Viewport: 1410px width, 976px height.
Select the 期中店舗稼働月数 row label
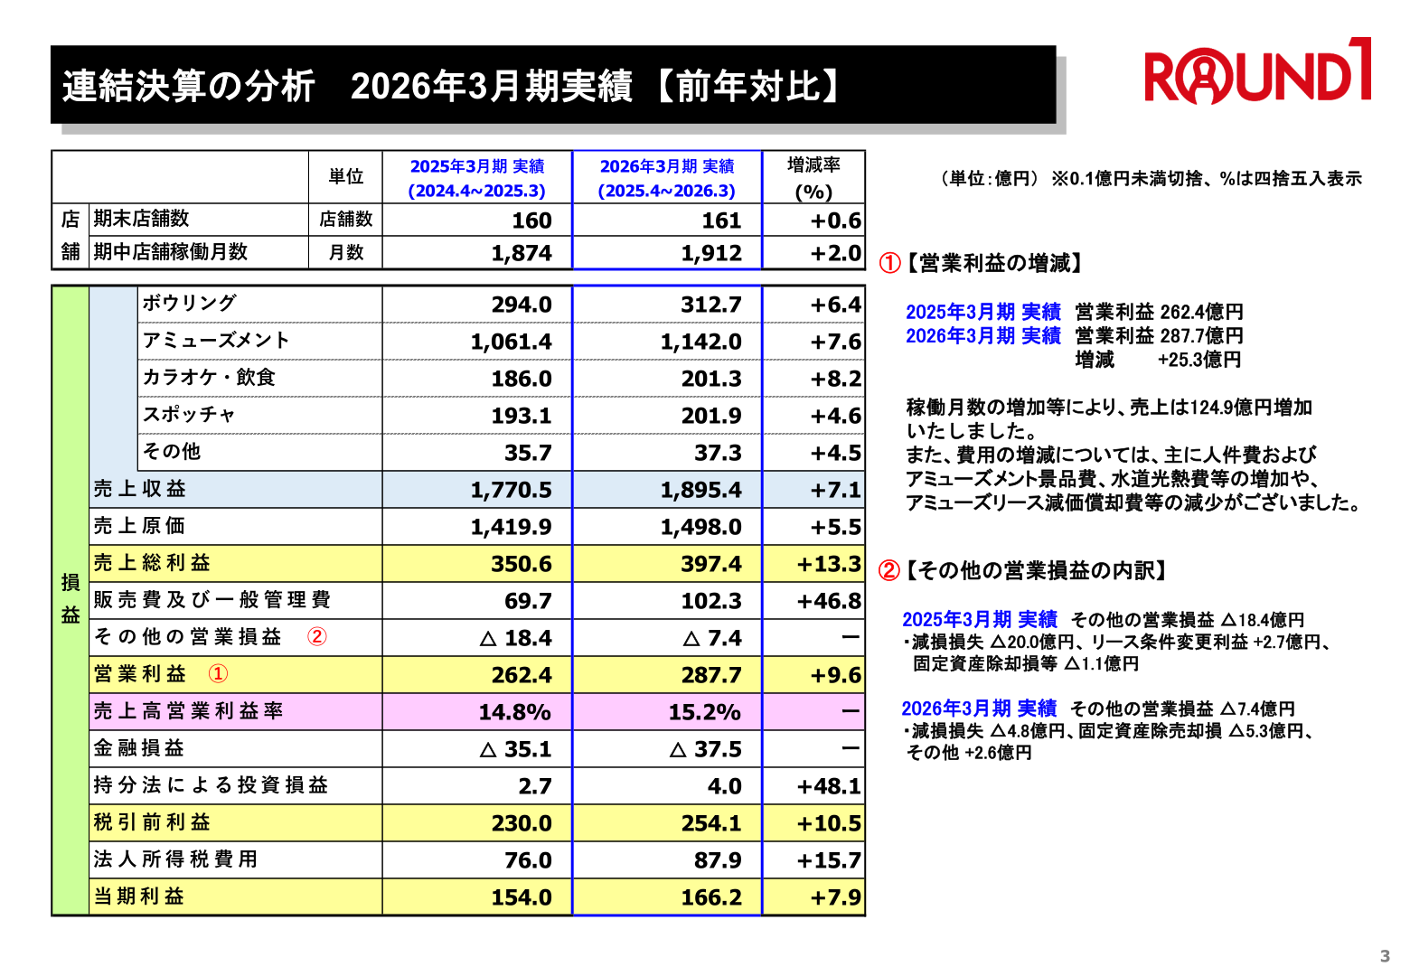coord(171,252)
